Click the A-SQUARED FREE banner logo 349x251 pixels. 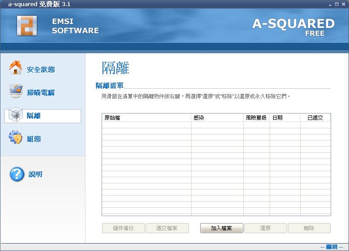click(293, 27)
